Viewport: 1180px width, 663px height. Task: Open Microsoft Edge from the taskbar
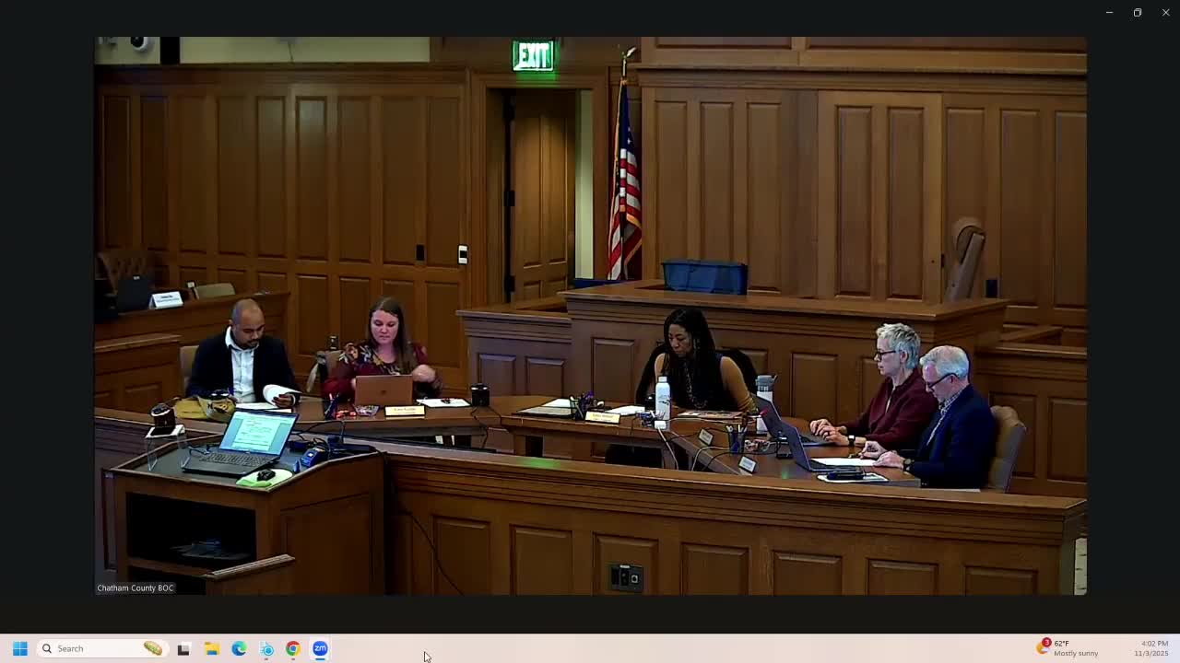[x=239, y=648]
